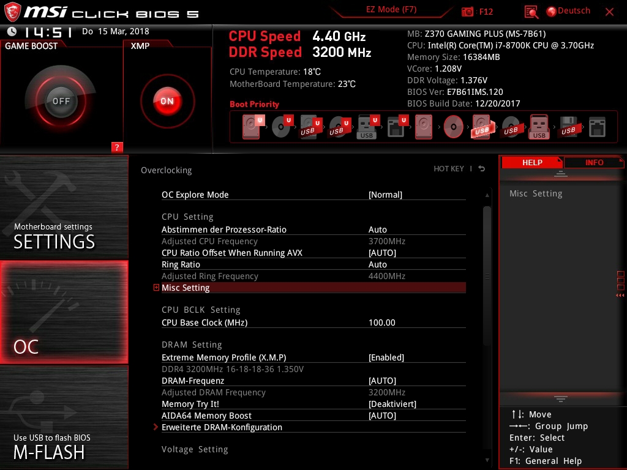Click the settings list scrollbar thumb

point(487,276)
